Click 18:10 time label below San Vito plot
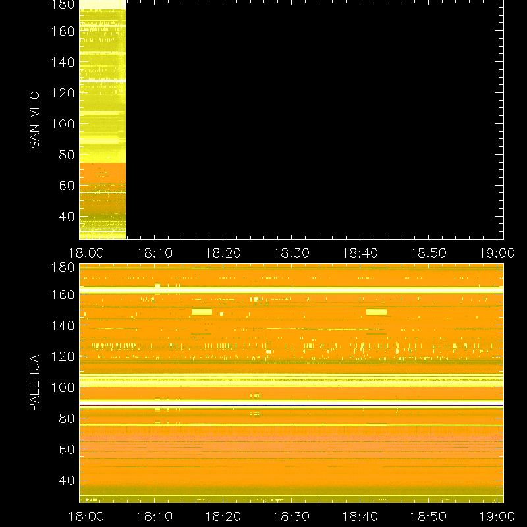The height and width of the screenshot is (527, 527). click(155, 253)
